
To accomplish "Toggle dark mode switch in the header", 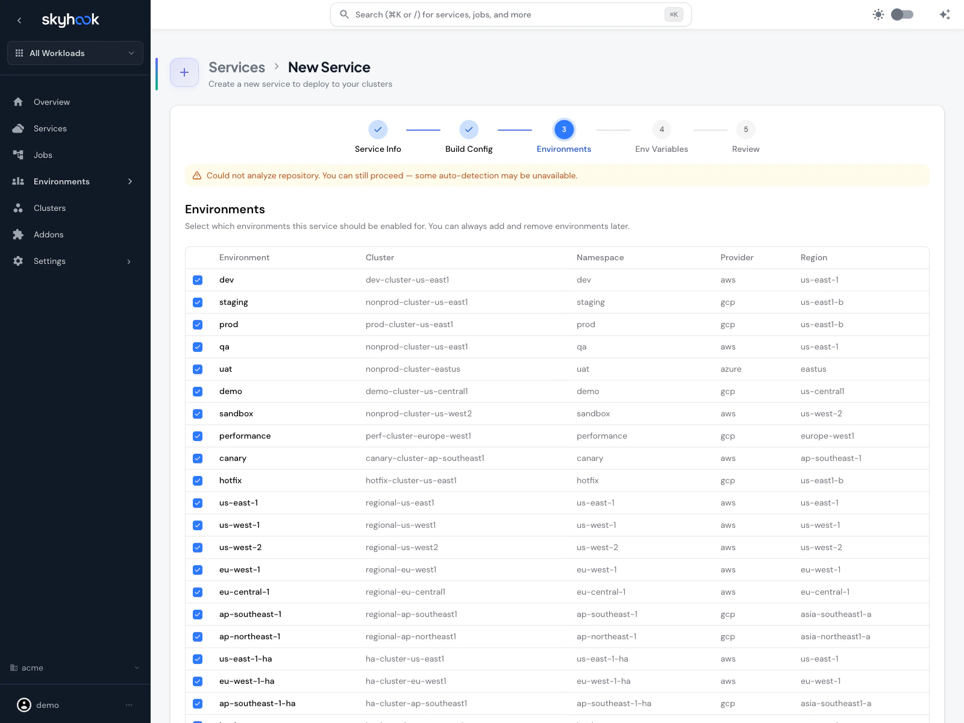I will coord(902,14).
